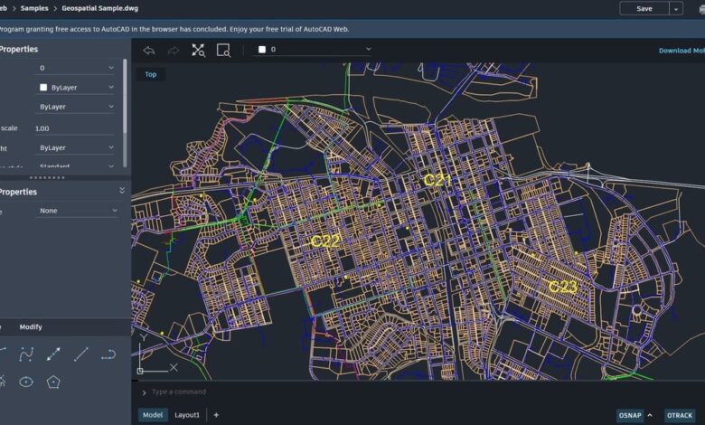The width and height of the screenshot is (705, 425).
Task: Select the polyline arc tool
Action: click(x=108, y=354)
